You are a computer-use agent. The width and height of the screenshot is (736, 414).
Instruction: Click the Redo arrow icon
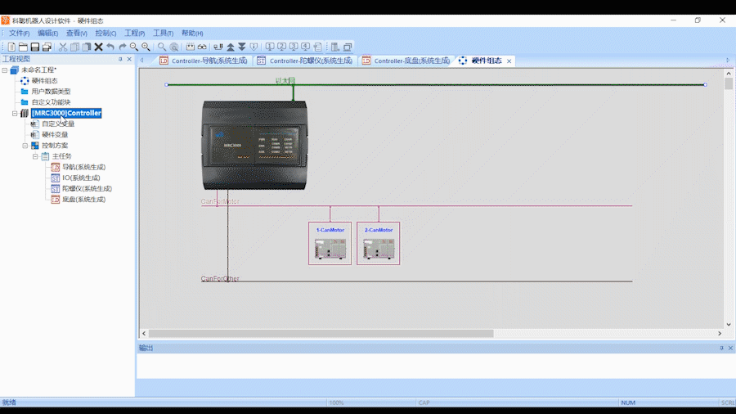point(122,47)
